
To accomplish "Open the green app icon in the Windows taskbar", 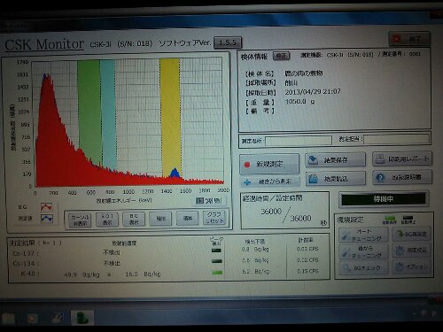I will tap(82, 318).
